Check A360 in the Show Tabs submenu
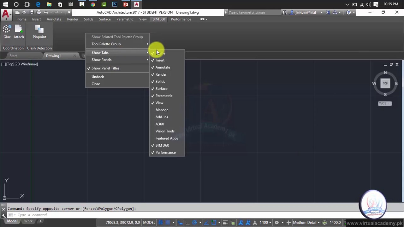 (167, 124)
